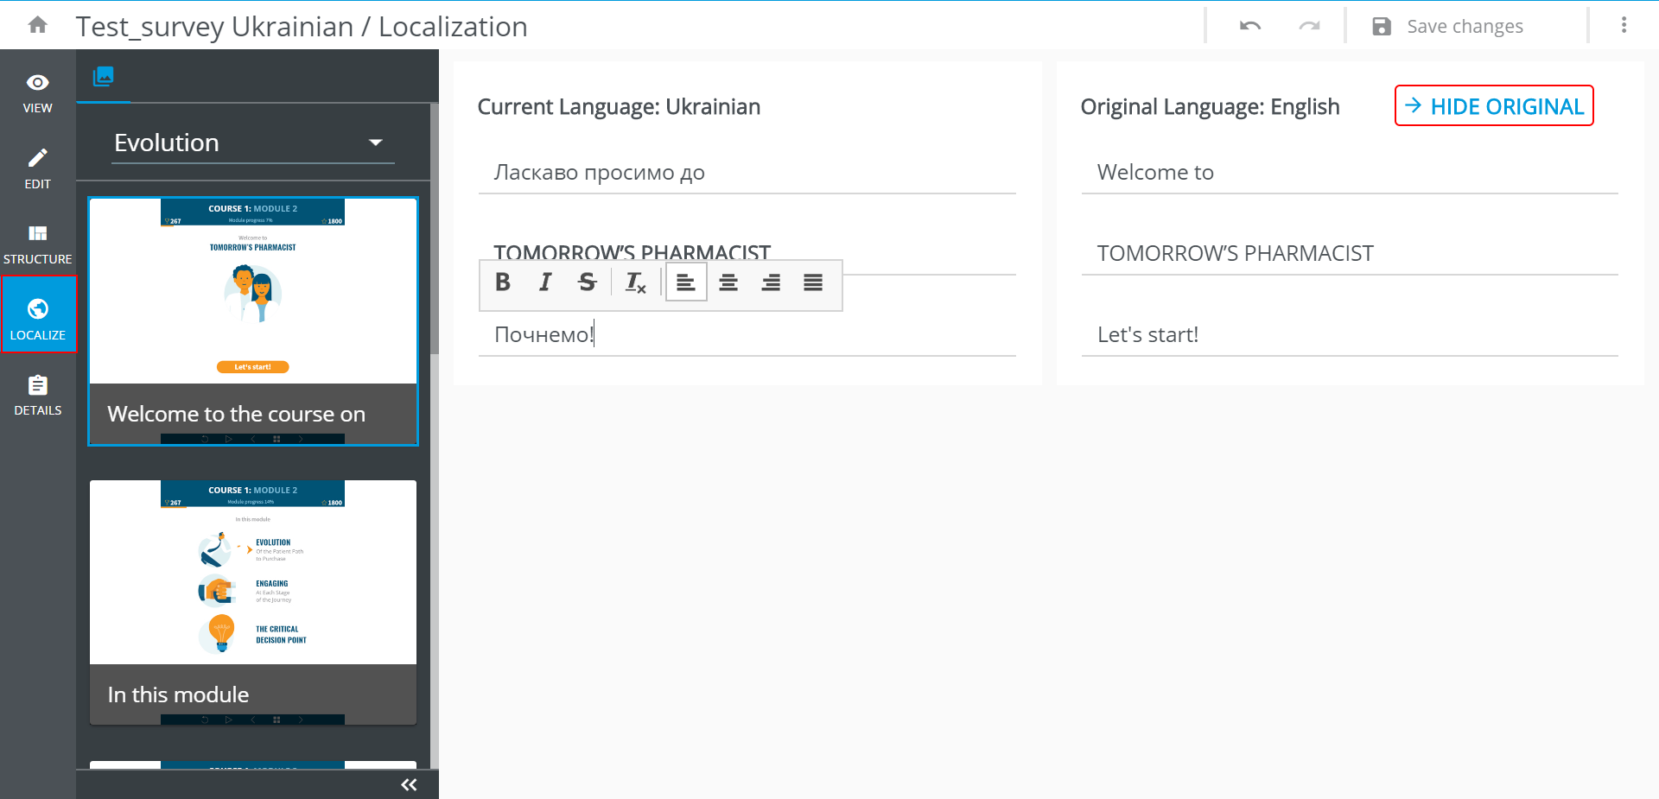Apply bold formatting to text

(503, 282)
